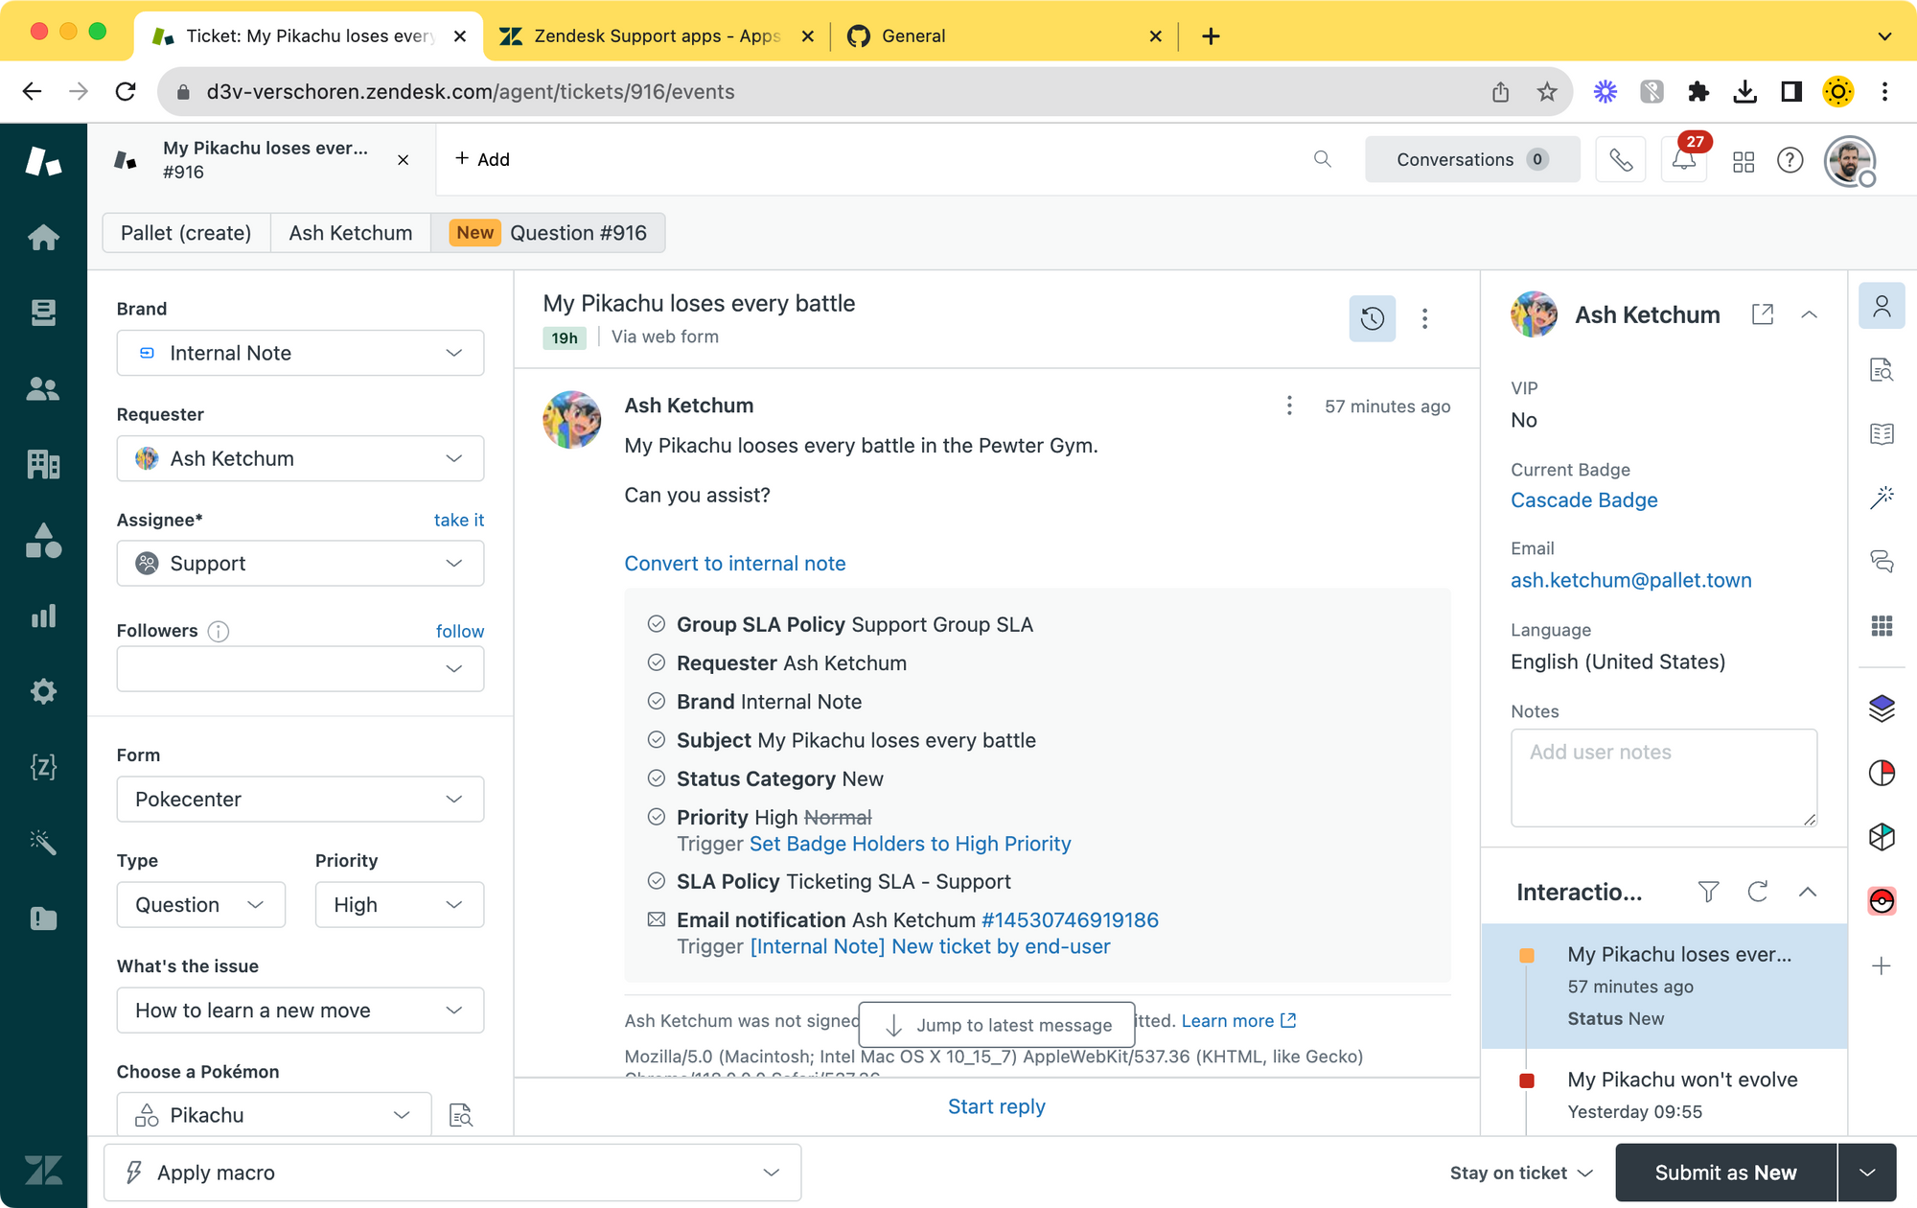Viewport: 1917px width, 1208px height.
Task: Open the Apply macro dropdown
Action: pos(452,1172)
